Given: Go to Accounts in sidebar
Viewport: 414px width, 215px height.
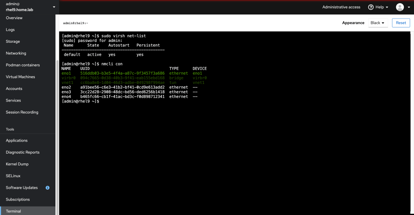Looking at the screenshot, I should [13, 89].
